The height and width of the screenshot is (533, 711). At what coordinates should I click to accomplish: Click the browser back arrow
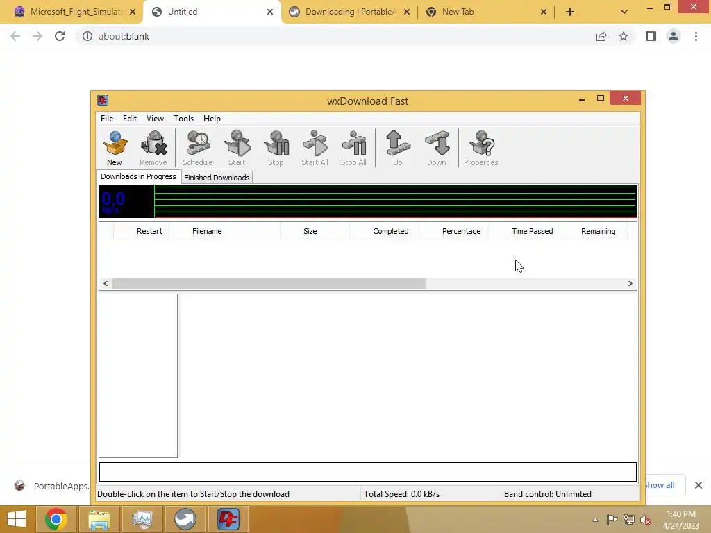point(15,36)
